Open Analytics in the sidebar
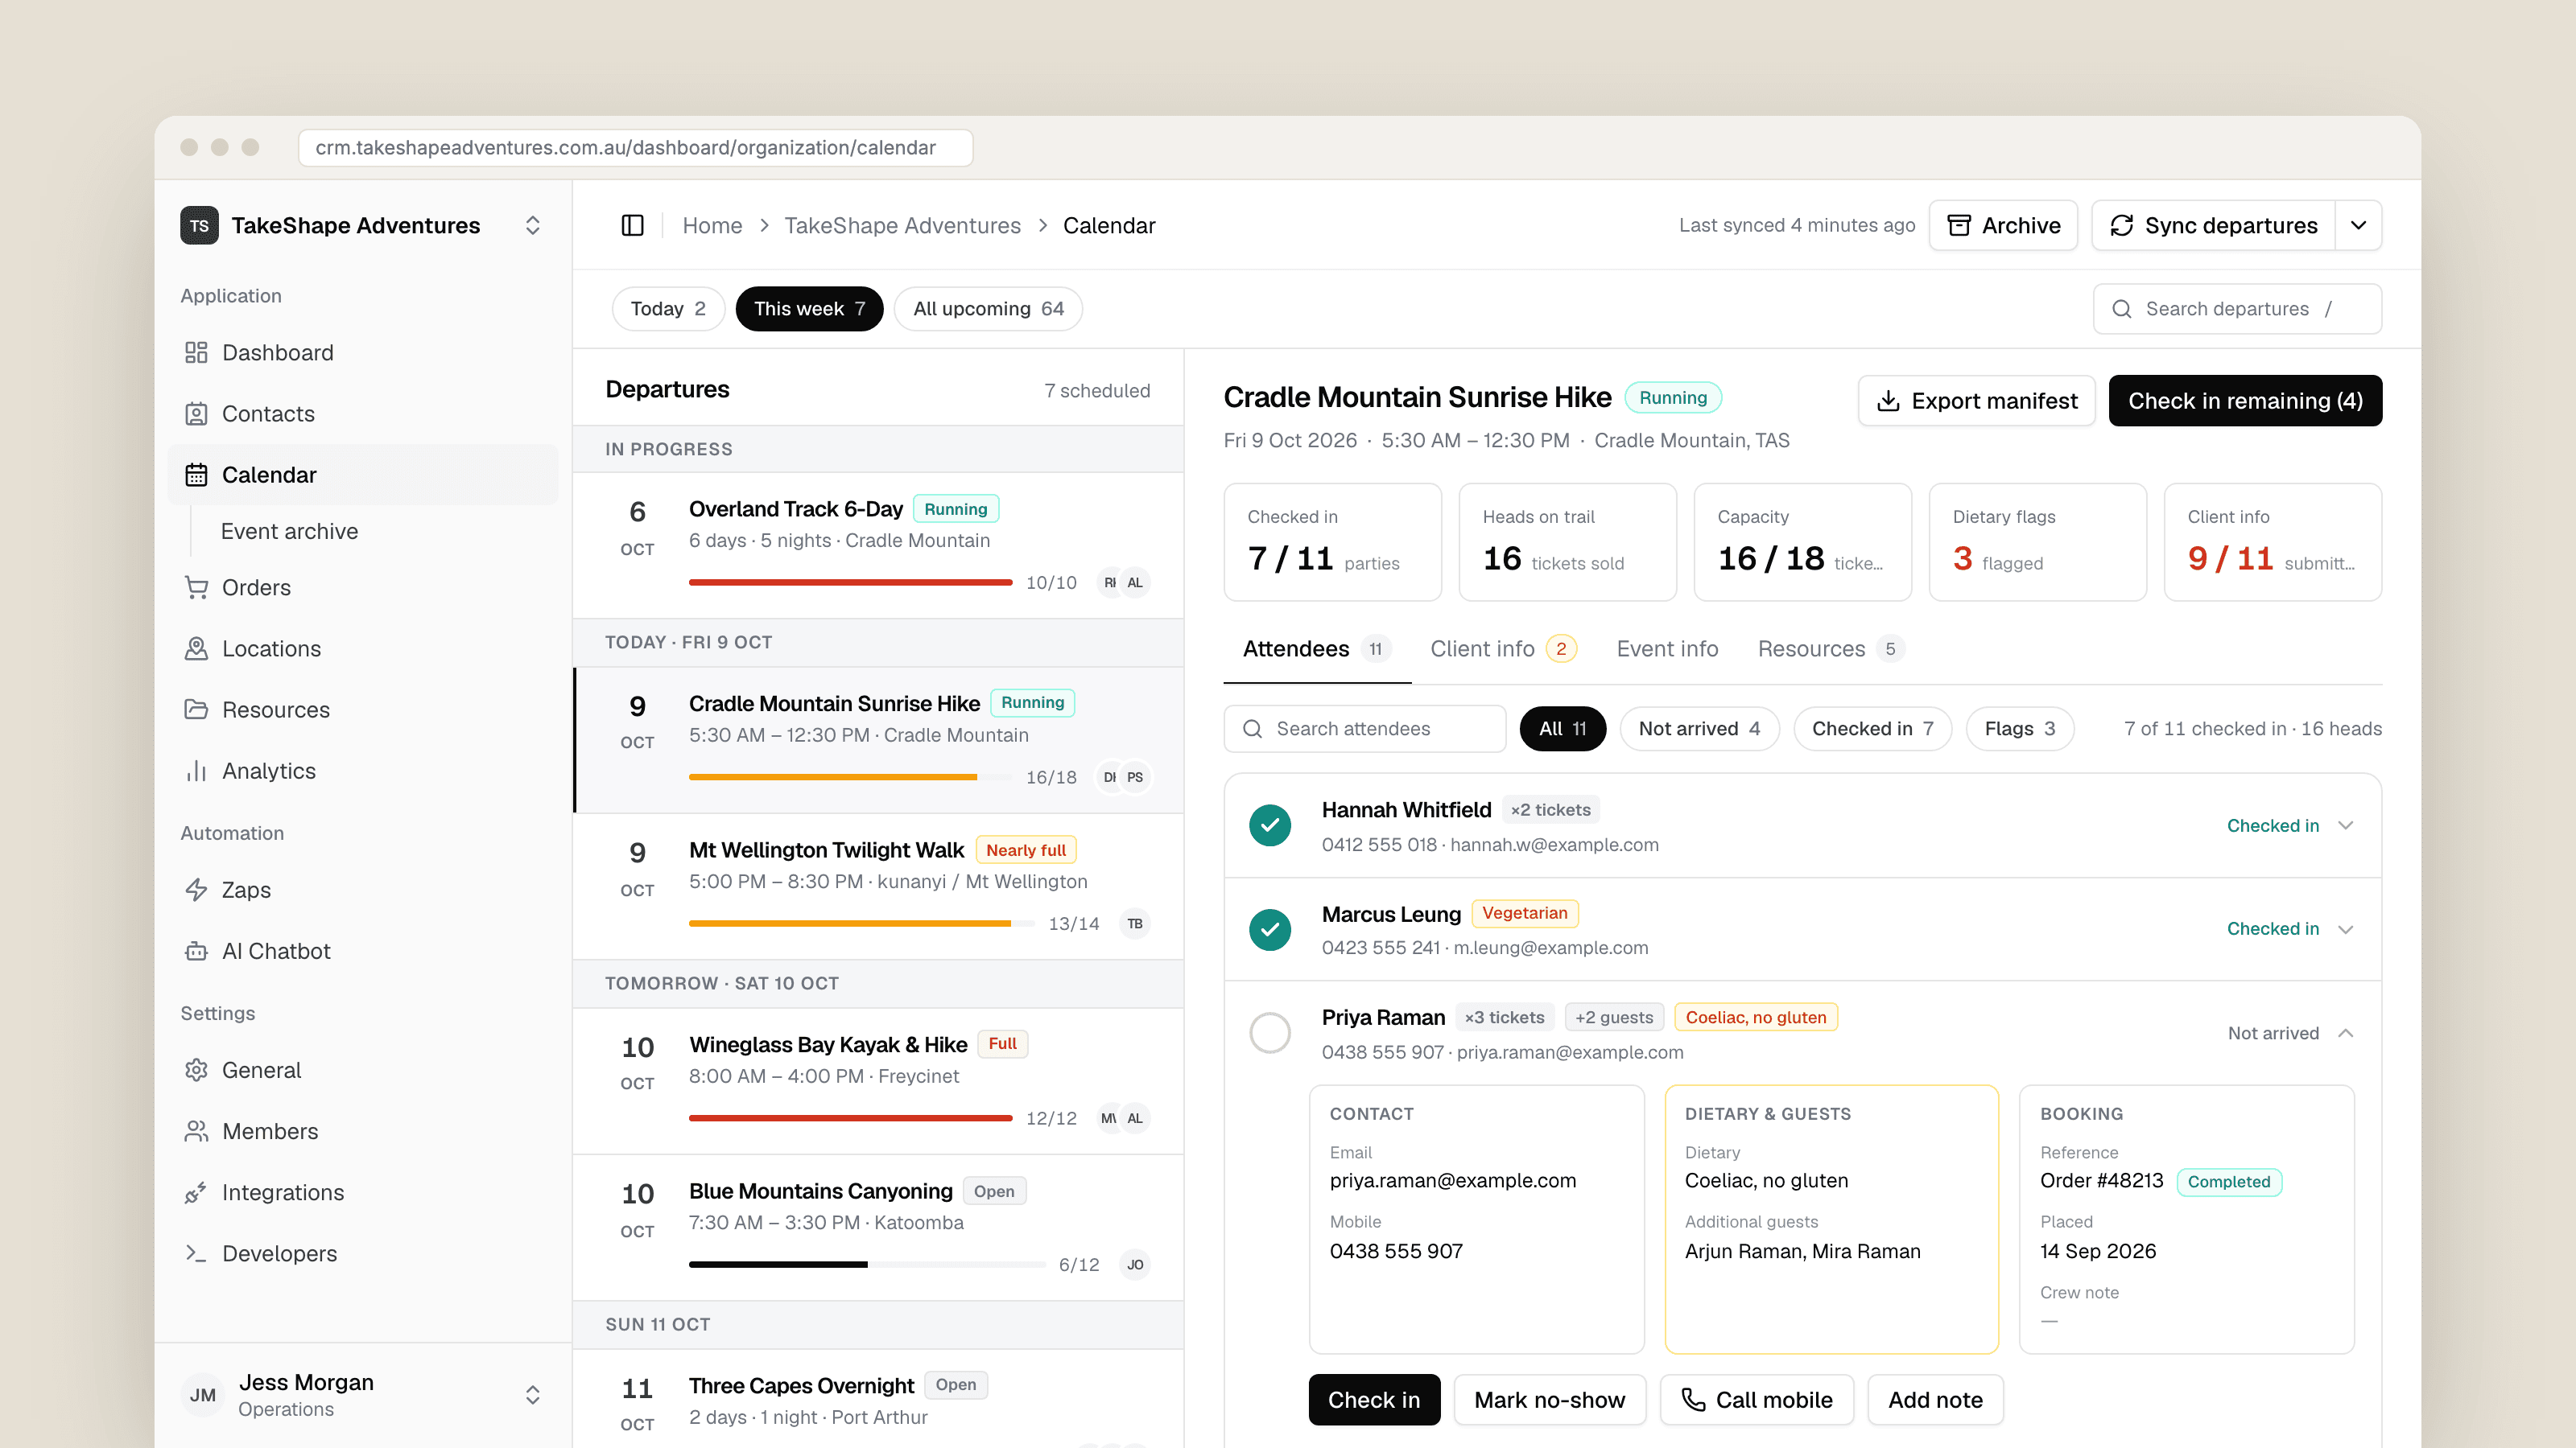 tap(362, 771)
